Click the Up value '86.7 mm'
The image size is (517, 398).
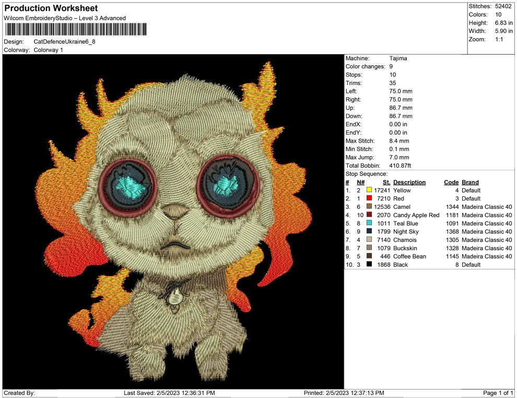(x=401, y=108)
